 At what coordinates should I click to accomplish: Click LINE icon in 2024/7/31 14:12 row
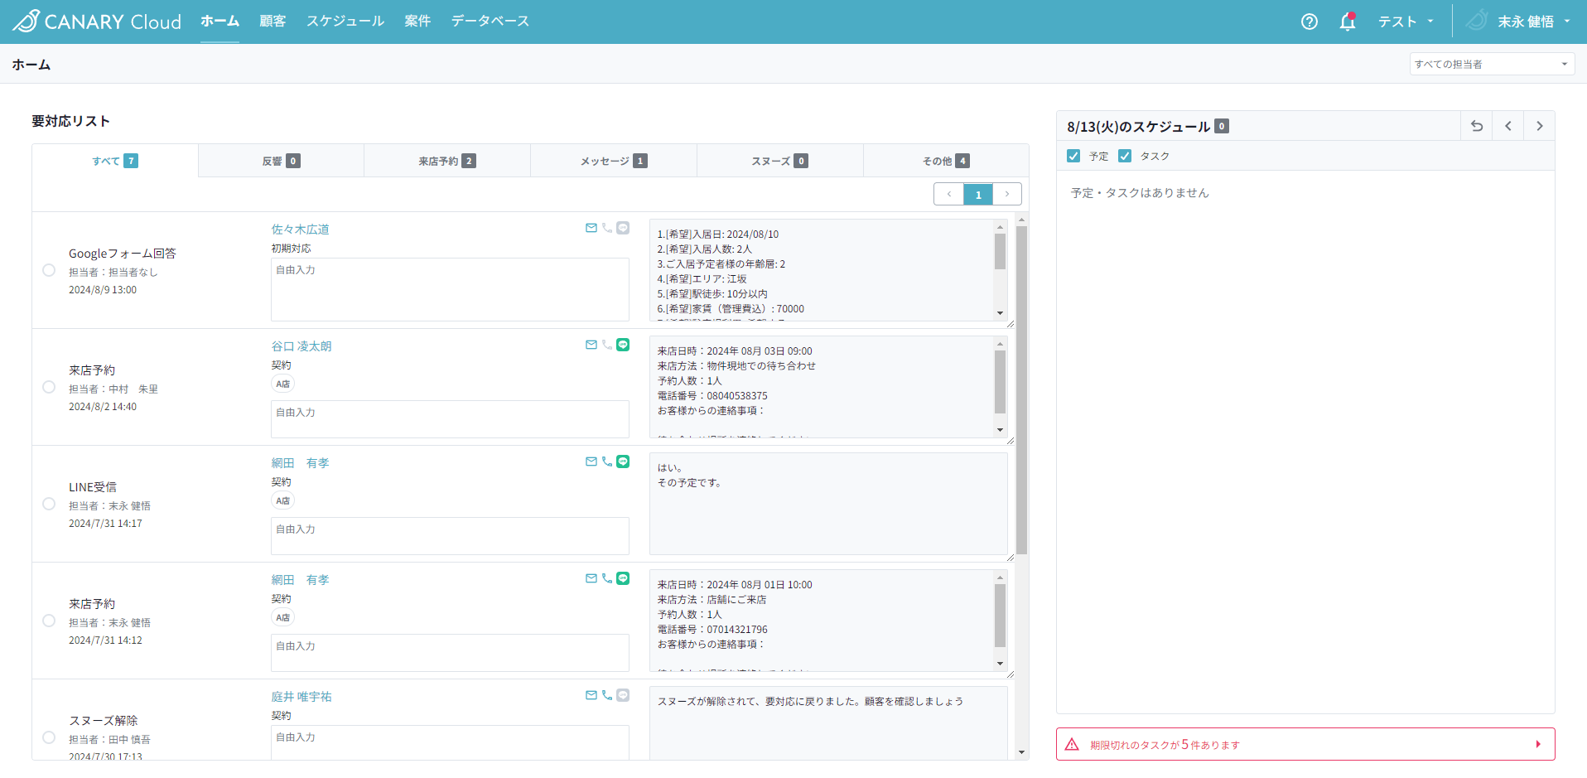point(623,578)
